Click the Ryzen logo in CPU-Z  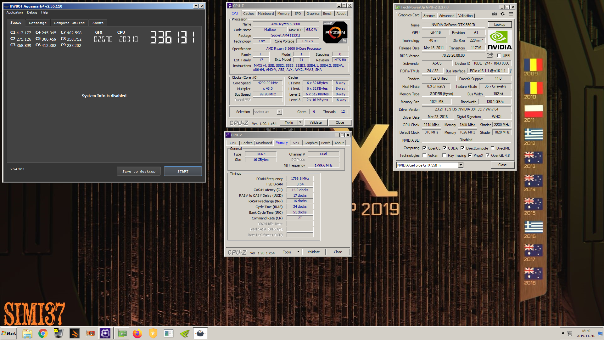point(335,32)
